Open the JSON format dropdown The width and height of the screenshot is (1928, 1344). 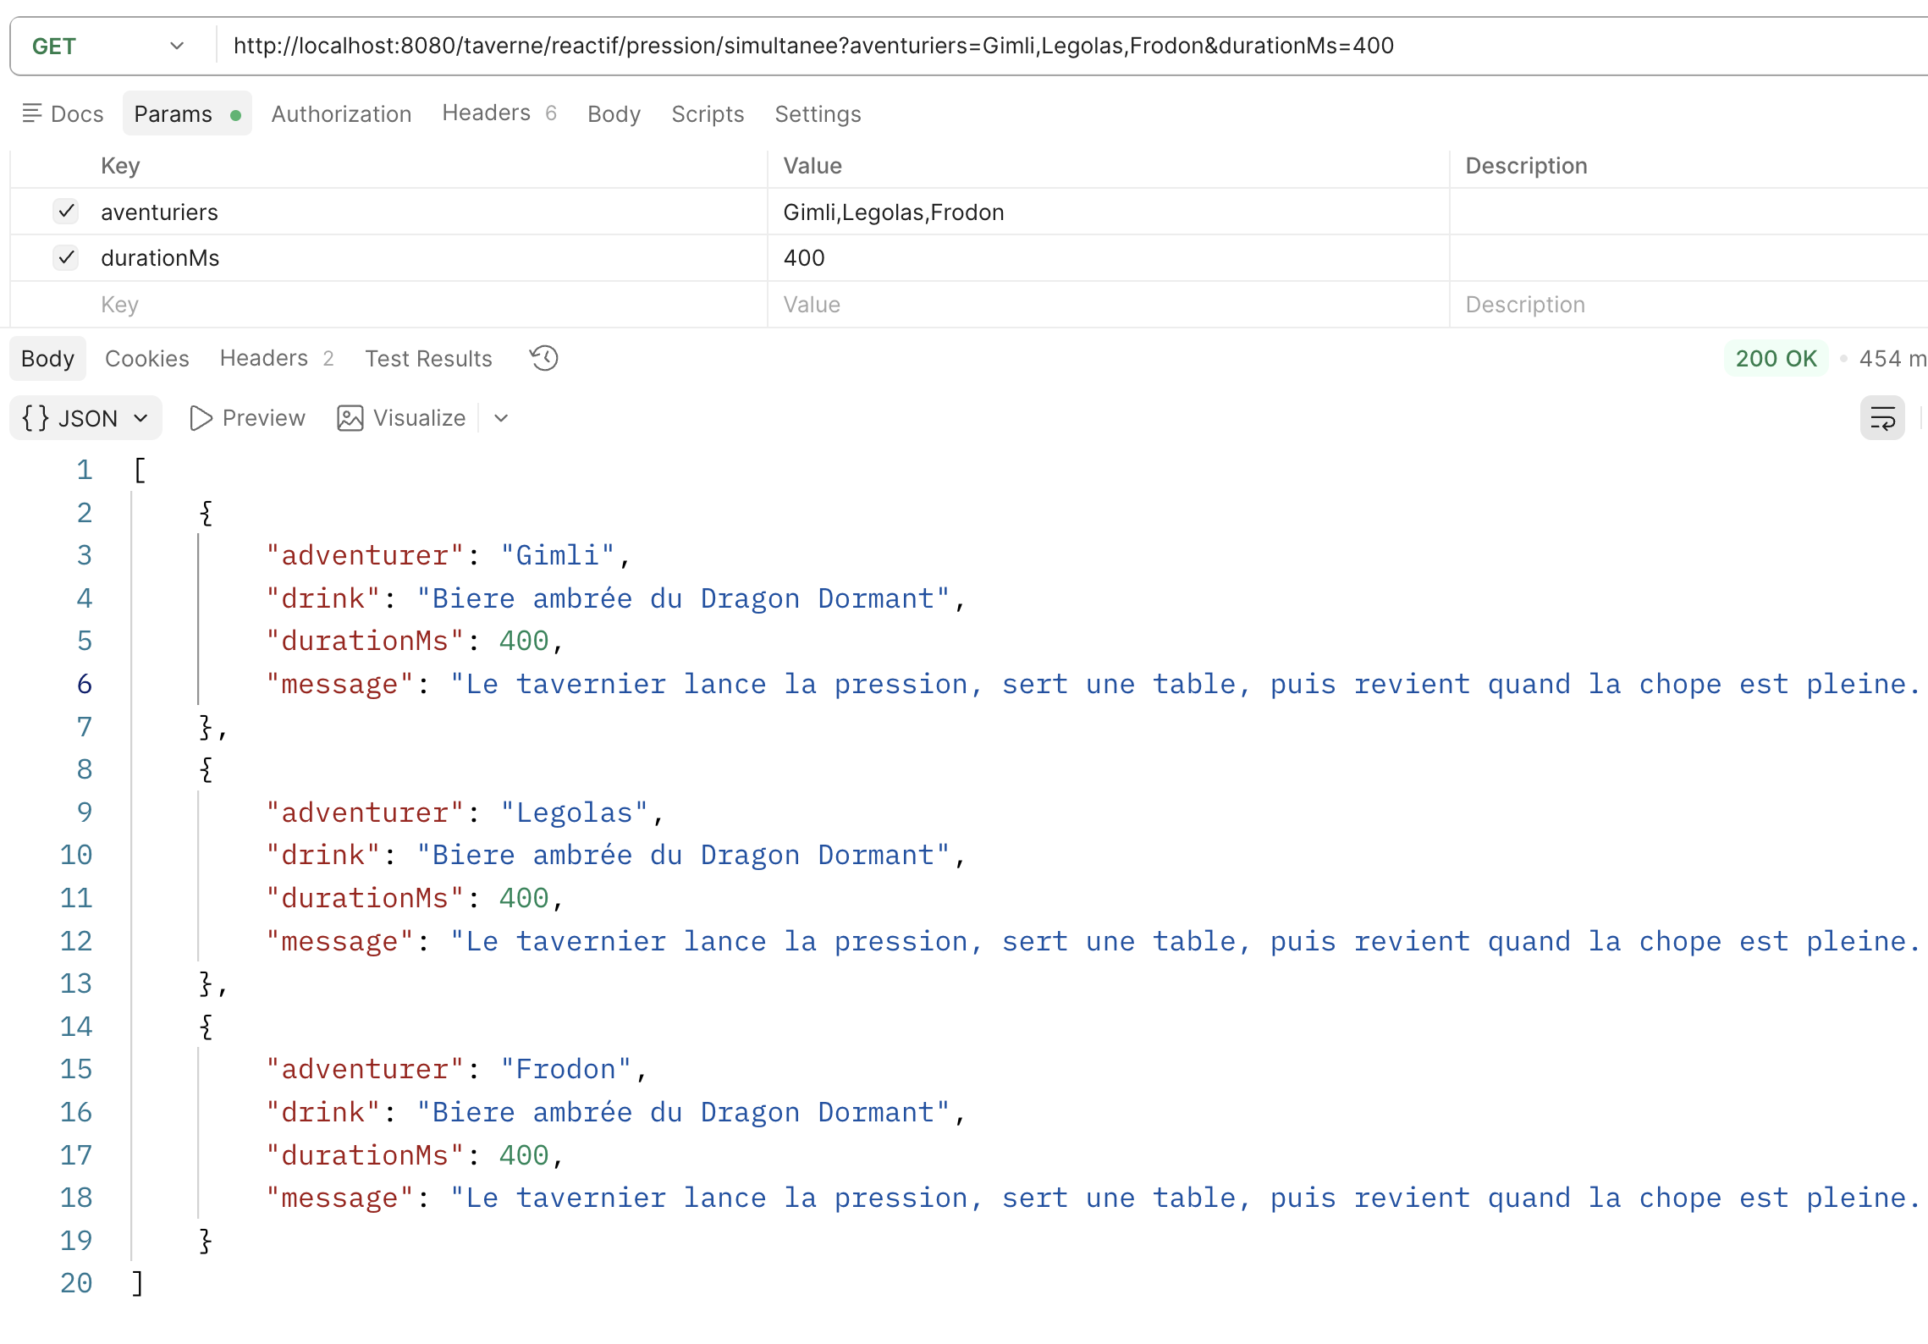point(85,417)
